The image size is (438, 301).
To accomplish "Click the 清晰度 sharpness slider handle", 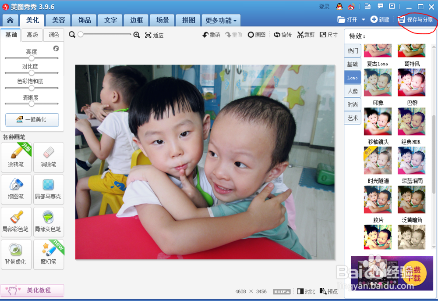I will 32,104.
